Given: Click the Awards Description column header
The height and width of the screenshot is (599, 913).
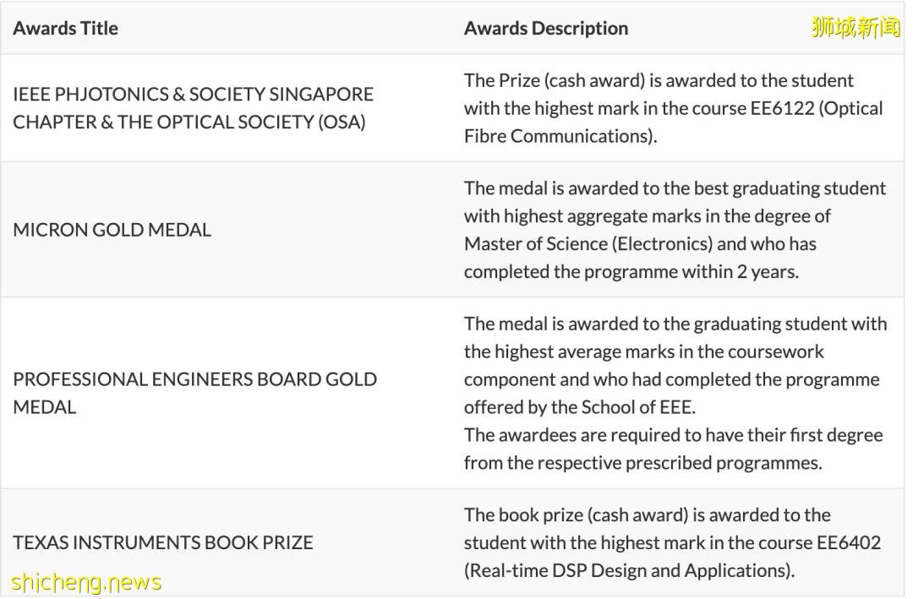Looking at the screenshot, I should [x=545, y=28].
